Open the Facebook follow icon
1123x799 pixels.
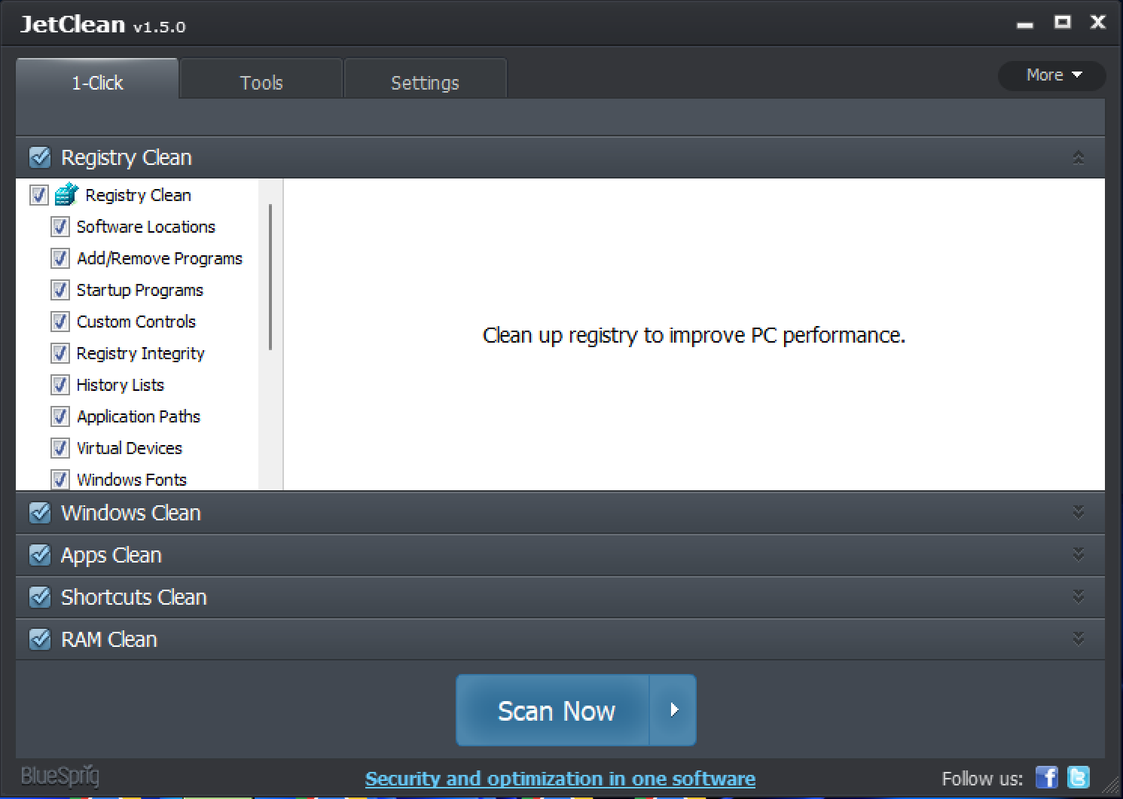click(x=1047, y=777)
